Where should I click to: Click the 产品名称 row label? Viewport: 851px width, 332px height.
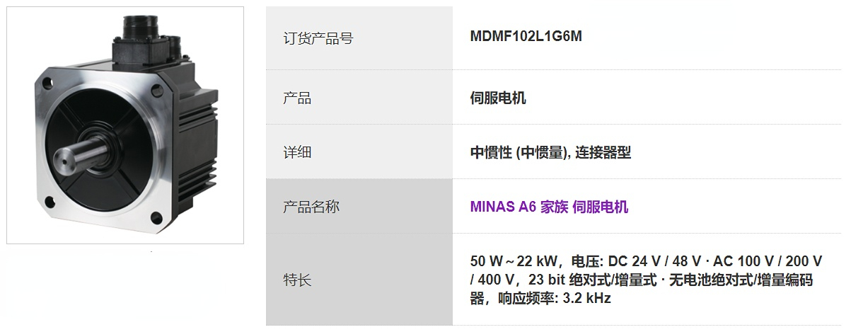(x=311, y=207)
